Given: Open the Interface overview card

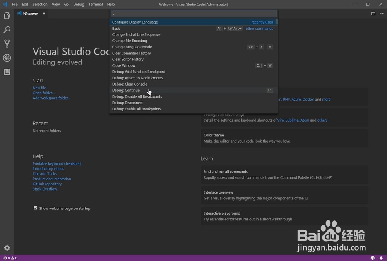Looking at the screenshot, I should tap(284, 195).
